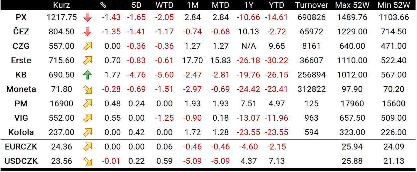Select the Moneta row label
Viewport: 417px width, 172px height.
(21, 89)
